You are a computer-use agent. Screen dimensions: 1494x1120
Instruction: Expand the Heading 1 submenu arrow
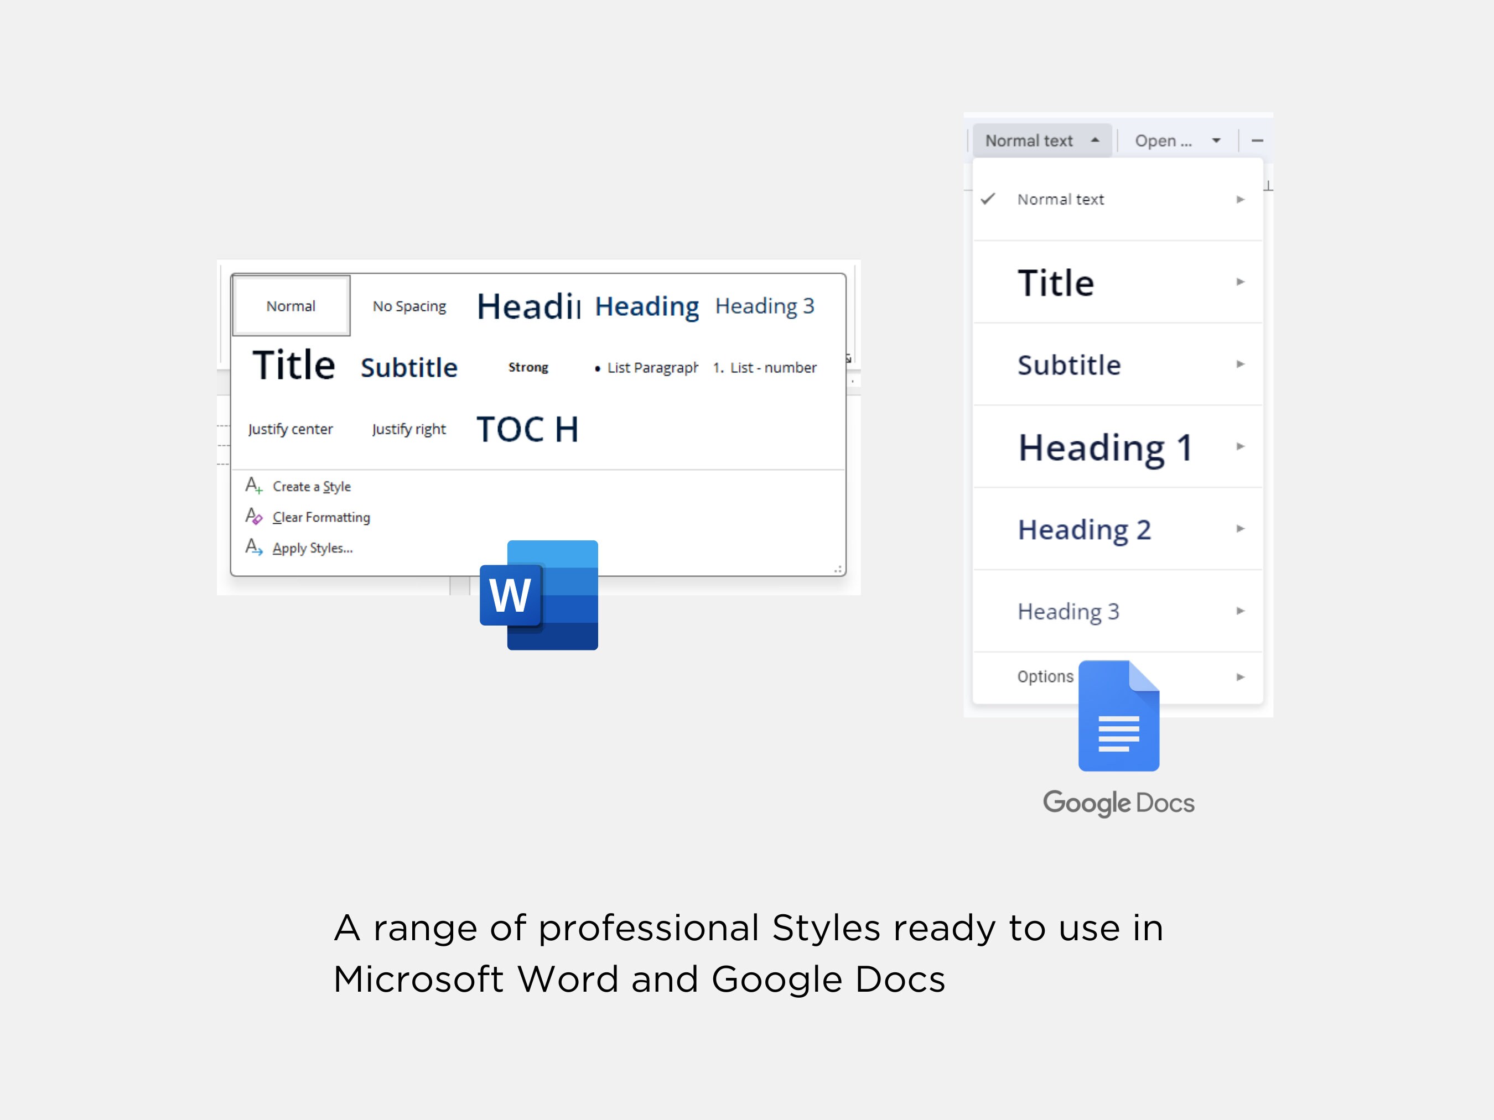pyautogui.click(x=1240, y=446)
